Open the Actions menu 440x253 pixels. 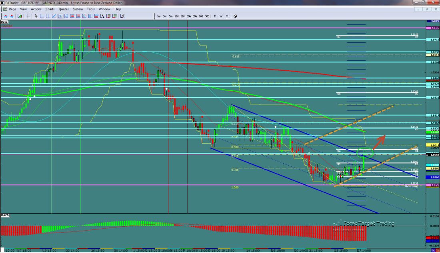(x=36, y=9)
